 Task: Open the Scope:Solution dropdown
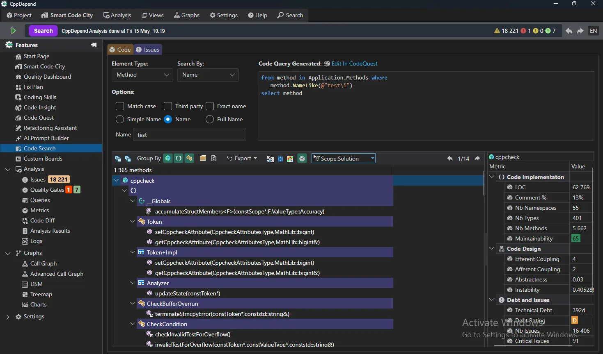(x=344, y=158)
